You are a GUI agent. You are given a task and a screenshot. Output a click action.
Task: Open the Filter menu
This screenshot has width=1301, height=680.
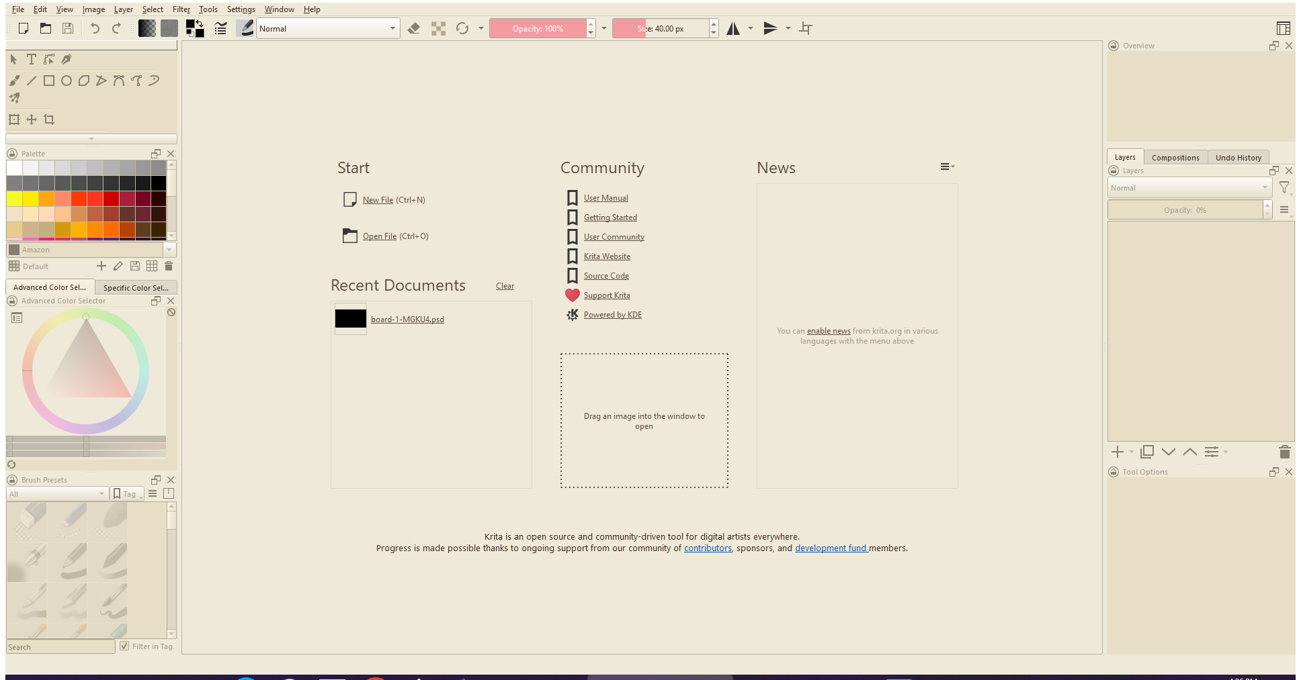click(x=181, y=9)
